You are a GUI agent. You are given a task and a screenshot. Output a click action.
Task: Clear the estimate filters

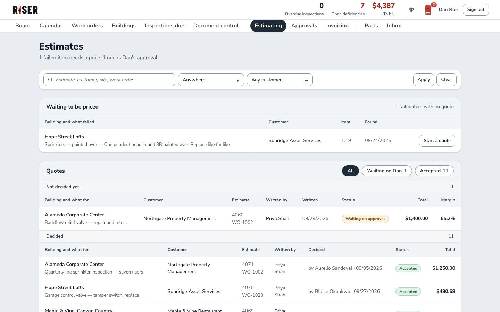(x=447, y=80)
